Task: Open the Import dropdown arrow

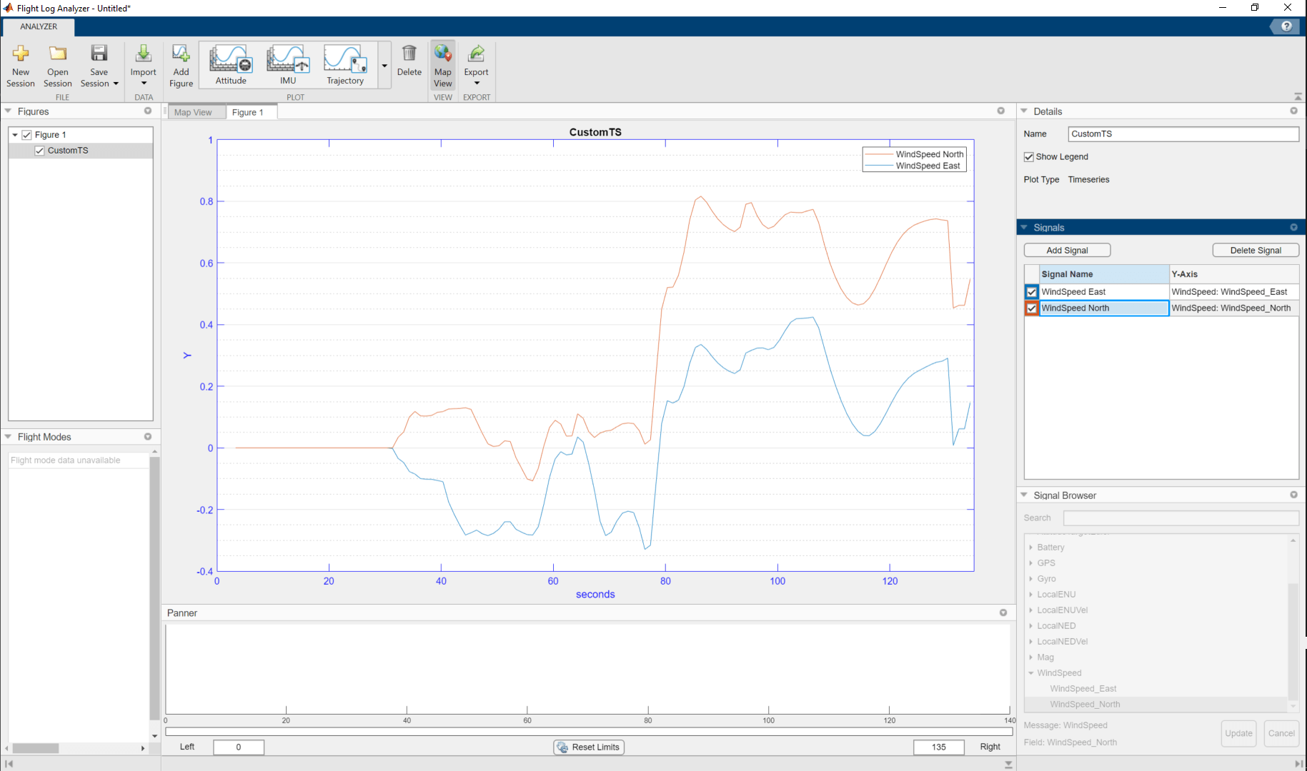Action: point(144,84)
